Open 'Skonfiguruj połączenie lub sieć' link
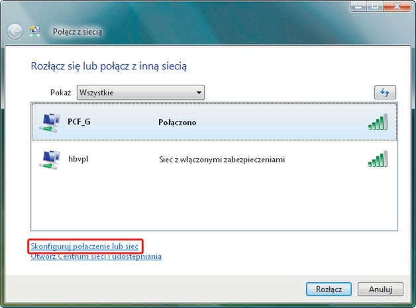416x308 pixels. coord(84,246)
